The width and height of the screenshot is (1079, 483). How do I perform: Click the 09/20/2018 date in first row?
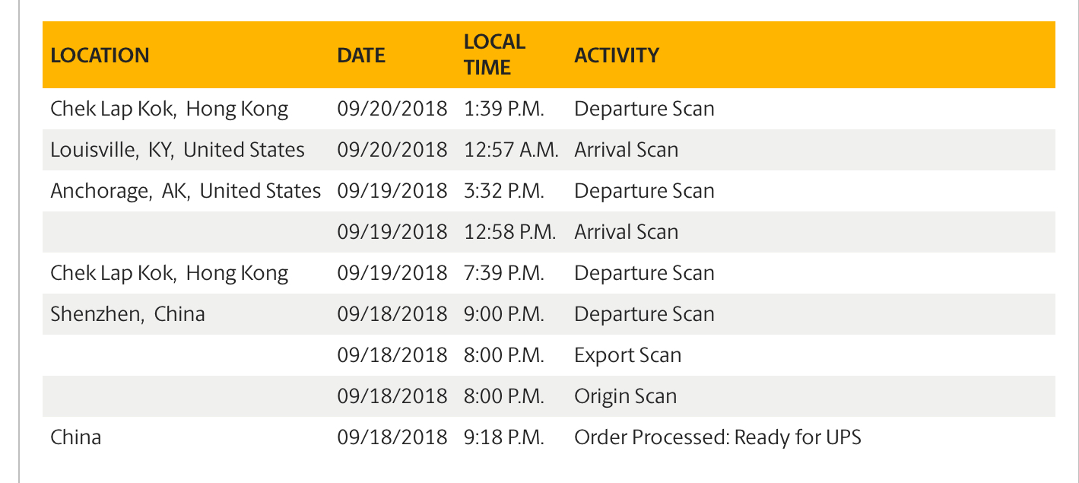click(x=392, y=109)
